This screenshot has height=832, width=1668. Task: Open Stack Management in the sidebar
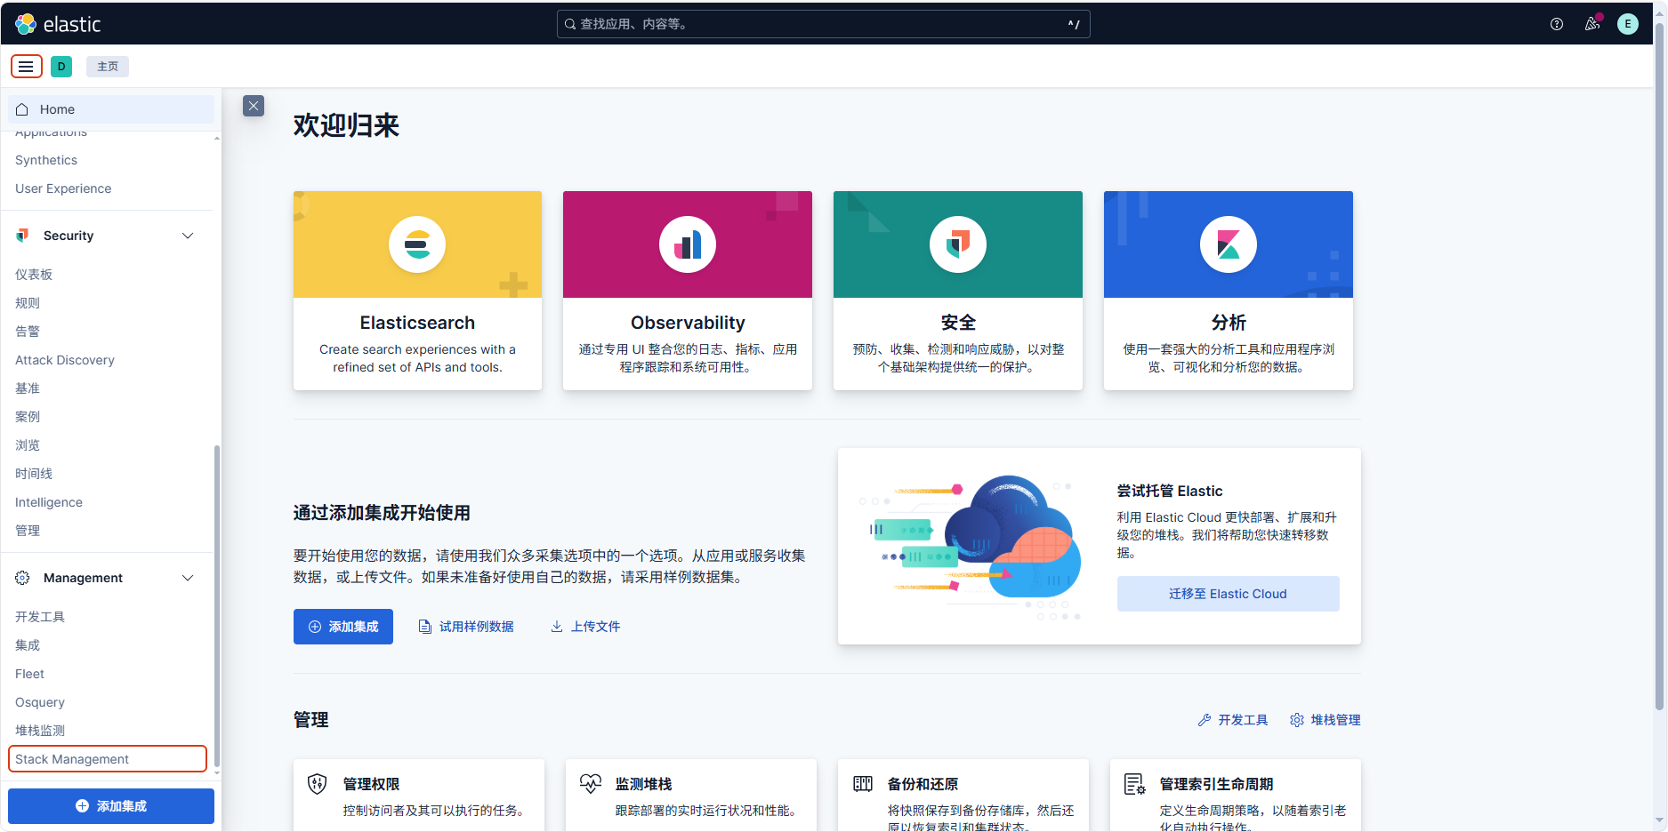(x=108, y=759)
